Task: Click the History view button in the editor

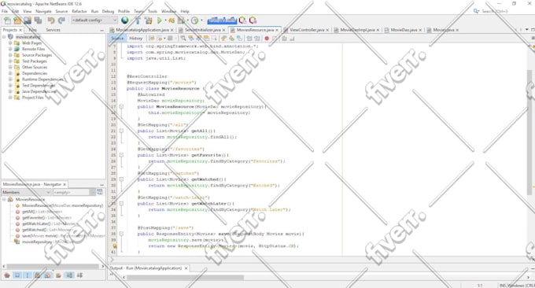Action: [136, 39]
